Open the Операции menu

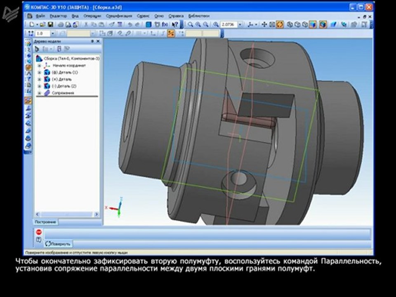tap(92, 16)
